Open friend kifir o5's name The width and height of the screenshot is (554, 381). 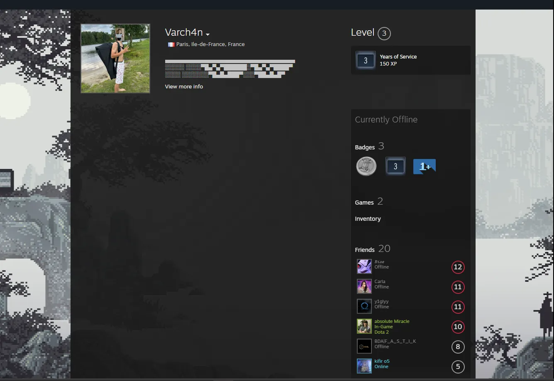[382, 361]
